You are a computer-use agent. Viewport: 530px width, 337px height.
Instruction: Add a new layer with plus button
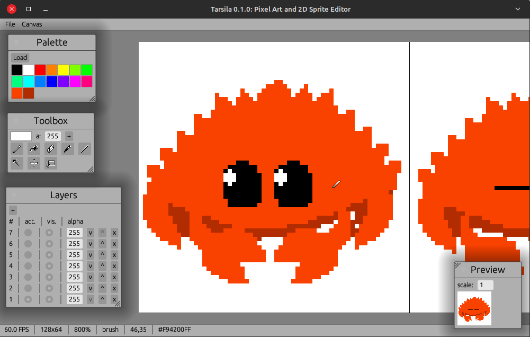[13, 210]
